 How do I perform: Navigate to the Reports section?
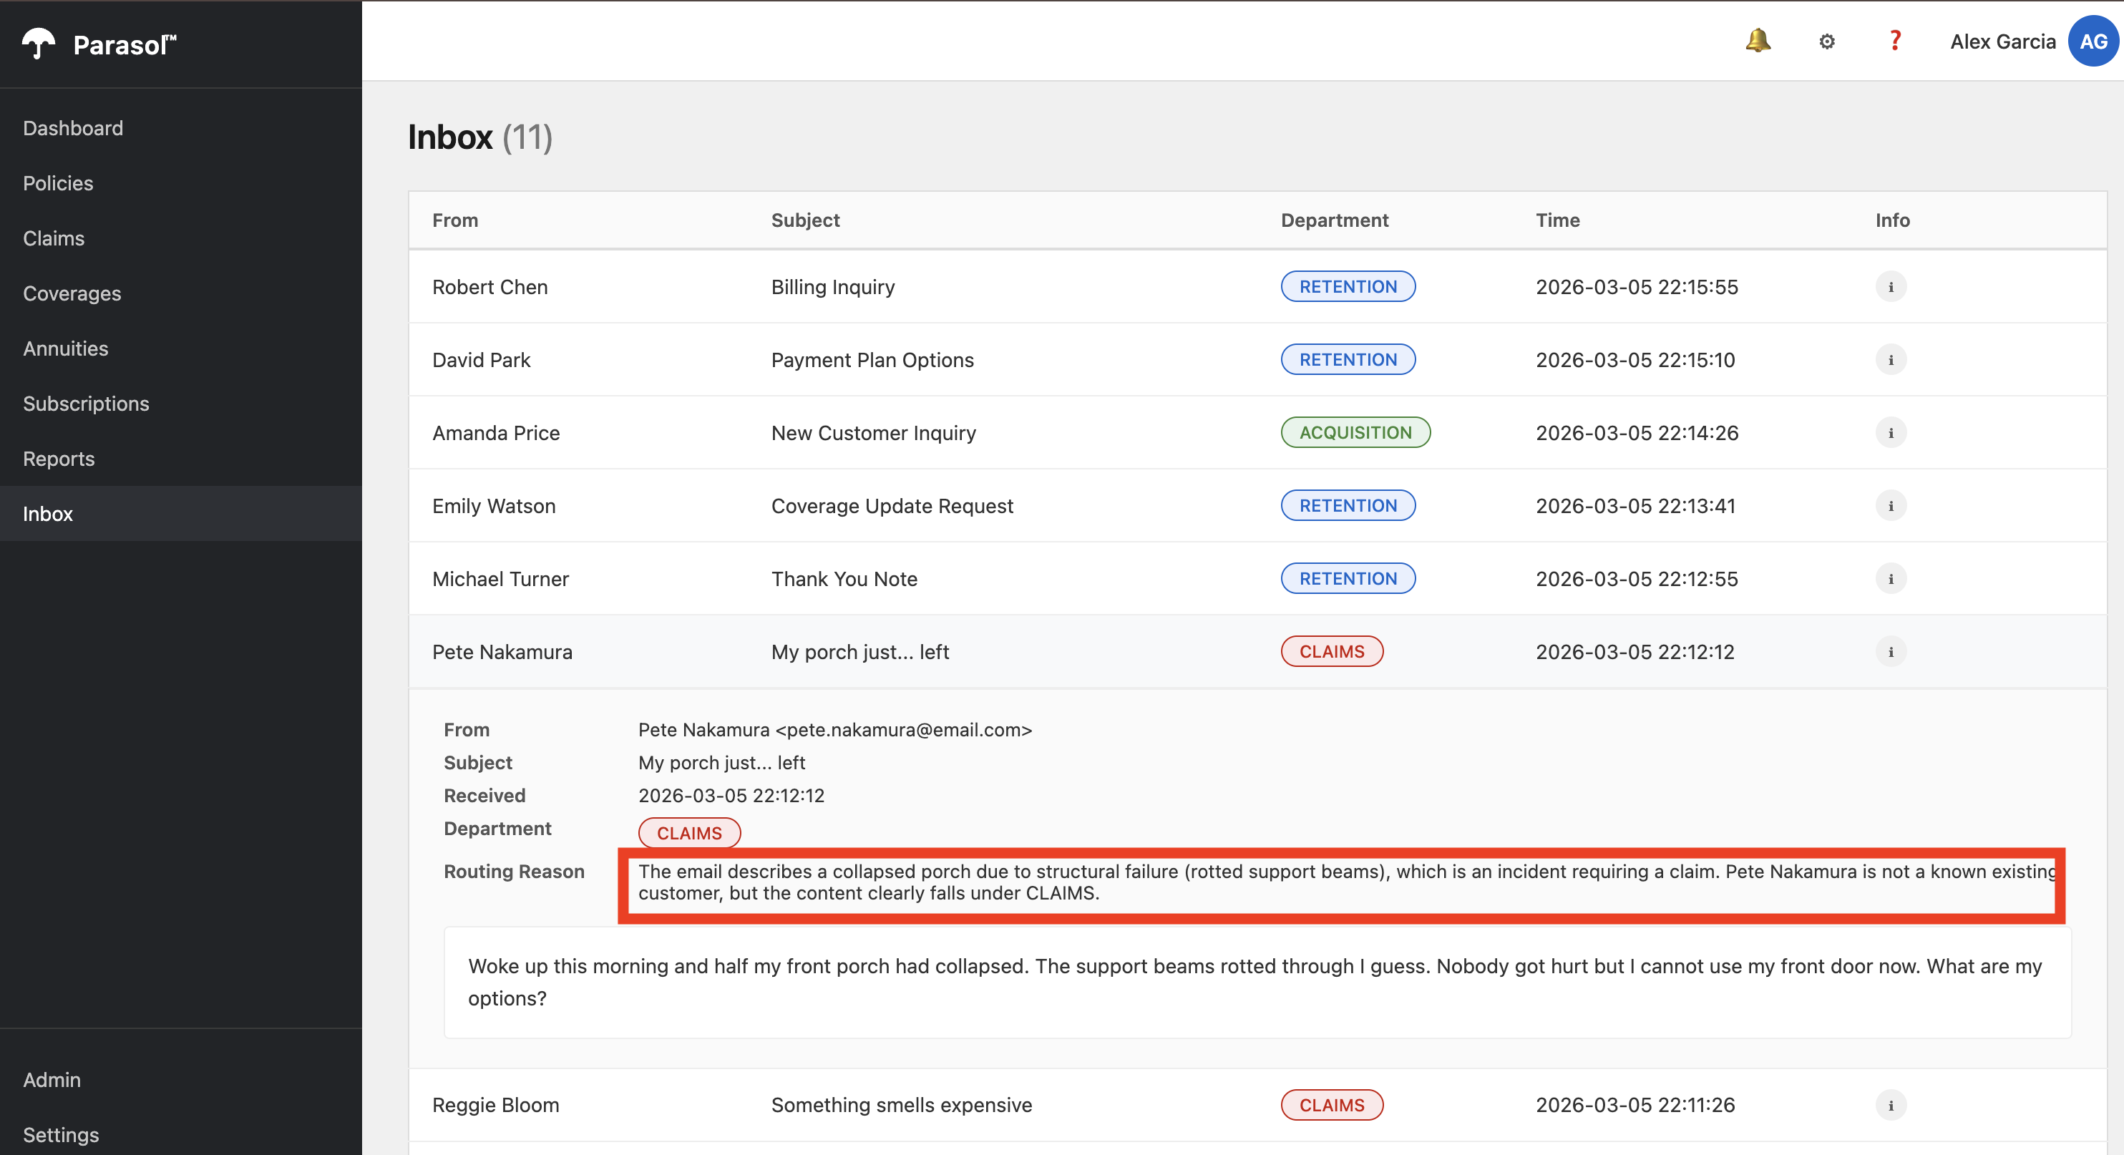coord(59,459)
